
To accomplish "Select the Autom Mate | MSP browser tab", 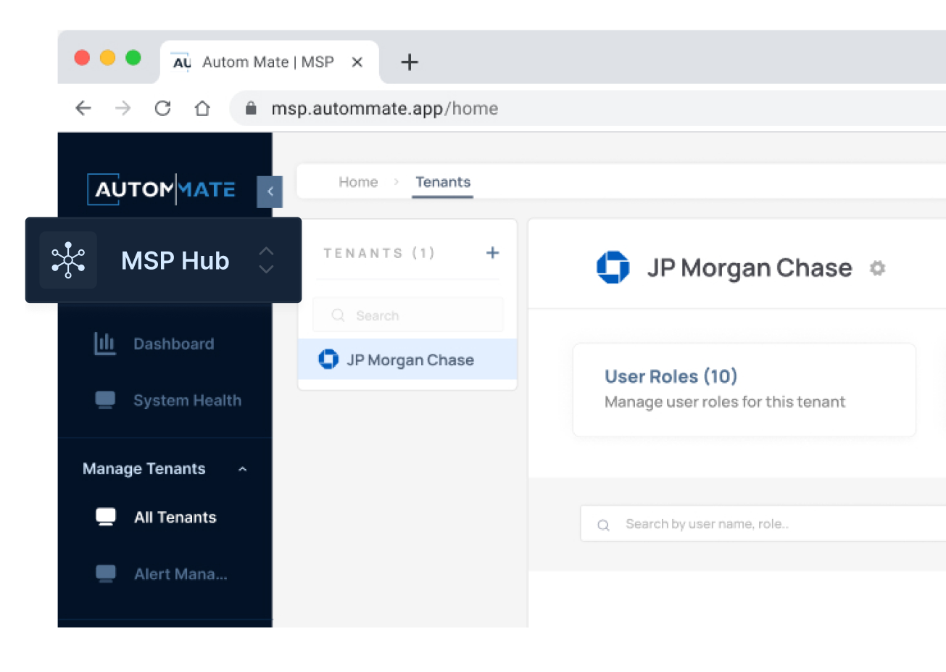I will click(269, 62).
